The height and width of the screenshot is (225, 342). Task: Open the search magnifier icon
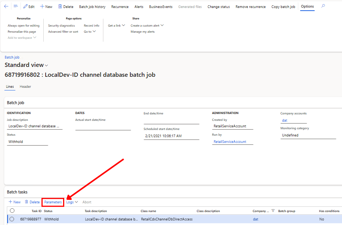323,6
